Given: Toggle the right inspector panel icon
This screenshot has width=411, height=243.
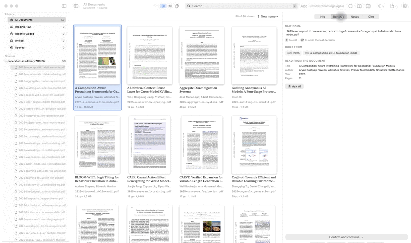Looking at the screenshot, I should tap(368, 6).
